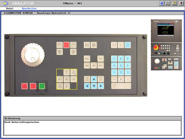
Task: Click the red cycle stop button
Action: [x=24, y=86]
